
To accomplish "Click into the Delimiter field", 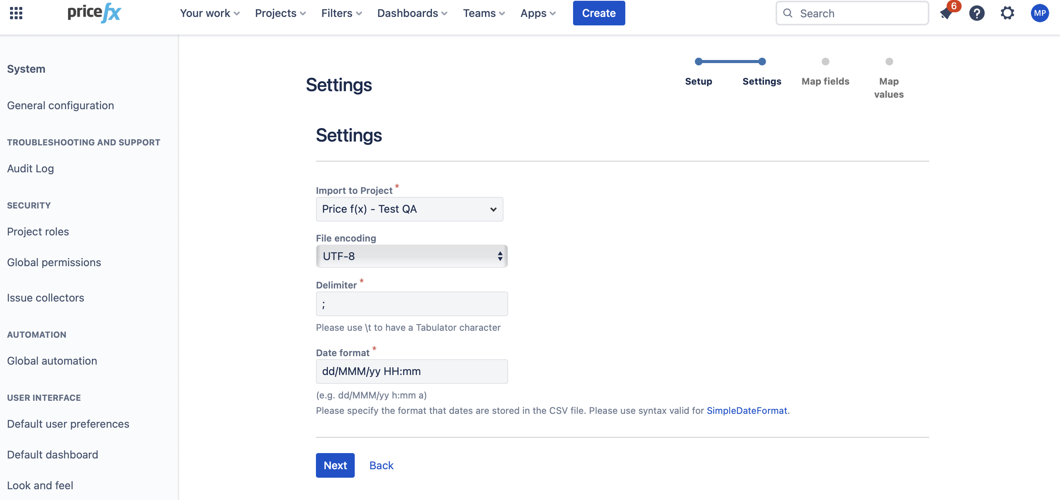I will [x=412, y=304].
